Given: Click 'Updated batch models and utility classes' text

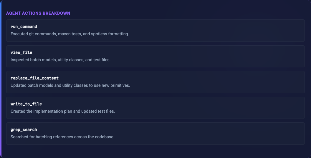Looking at the screenshot, I should pyautogui.click(x=70, y=85).
